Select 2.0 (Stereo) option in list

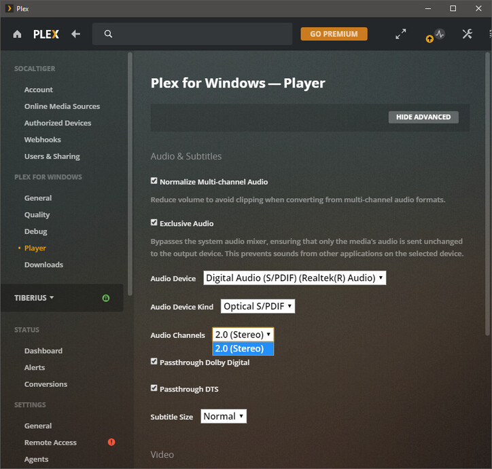[x=243, y=348]
